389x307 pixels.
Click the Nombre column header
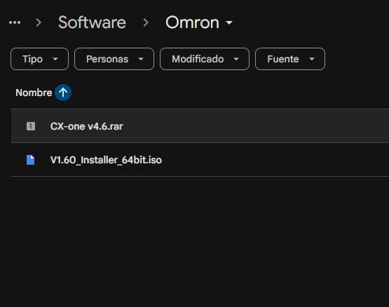[x=34, y=93]
